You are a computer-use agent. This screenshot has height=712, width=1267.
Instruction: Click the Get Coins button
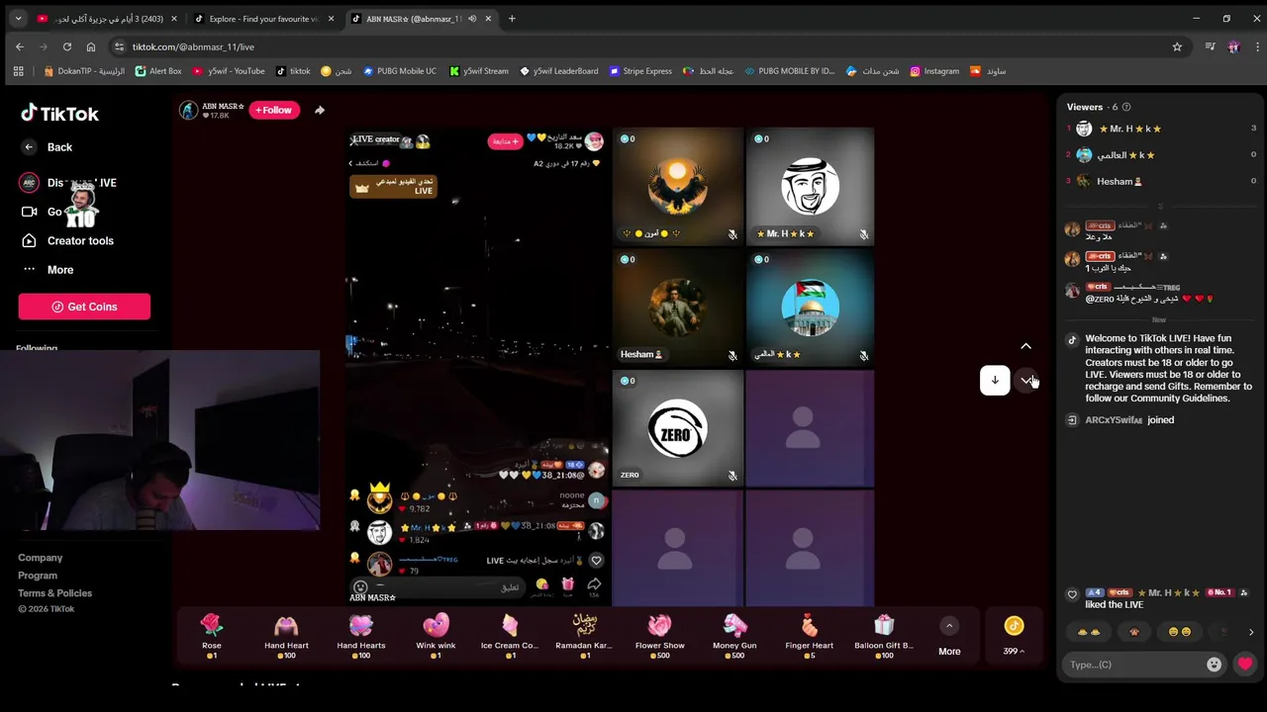click(x=84, y=307)
